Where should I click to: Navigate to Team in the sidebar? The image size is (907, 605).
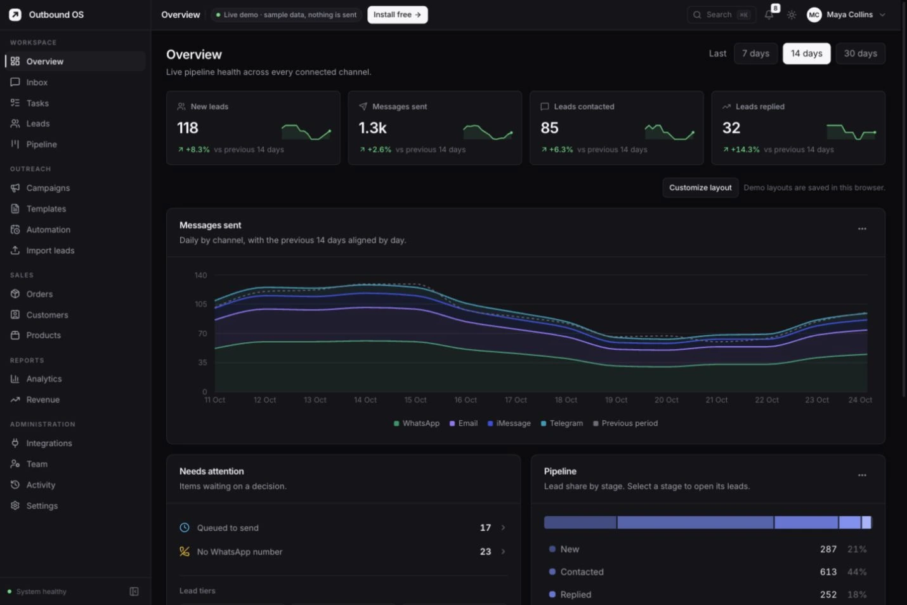tap(75, 464)
